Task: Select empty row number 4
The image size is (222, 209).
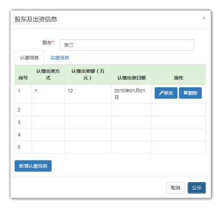Action: tap(110, 135)
